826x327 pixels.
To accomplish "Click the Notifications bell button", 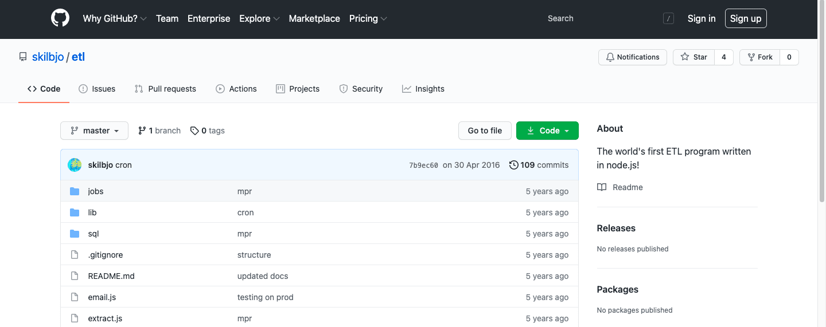I will point(633,57).
